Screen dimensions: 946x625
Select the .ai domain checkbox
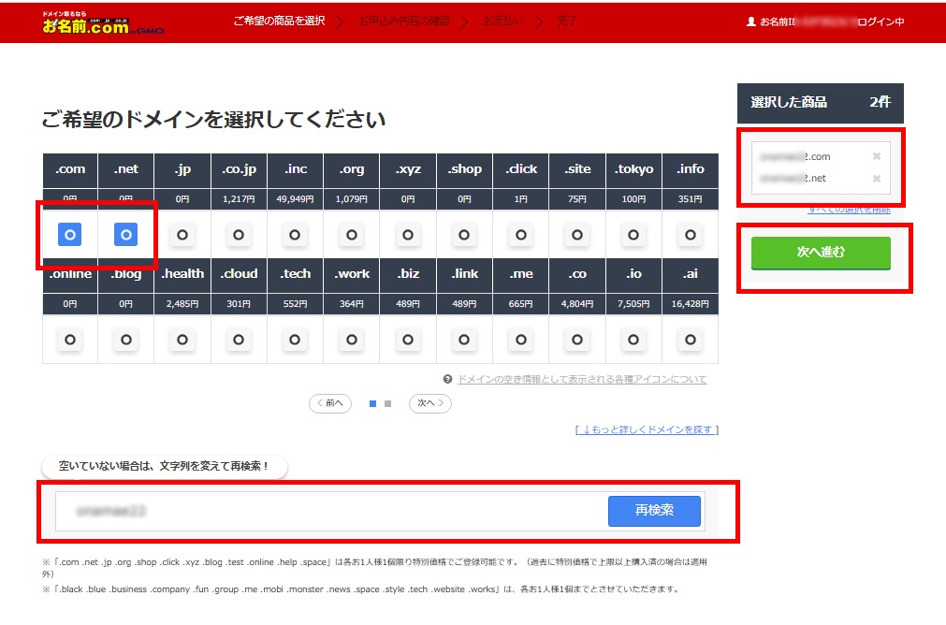click(690, 340)
